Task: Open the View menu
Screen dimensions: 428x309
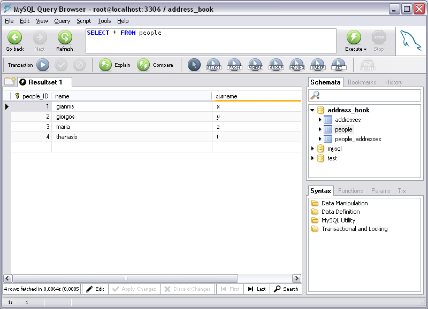Action: coord(42,21)
